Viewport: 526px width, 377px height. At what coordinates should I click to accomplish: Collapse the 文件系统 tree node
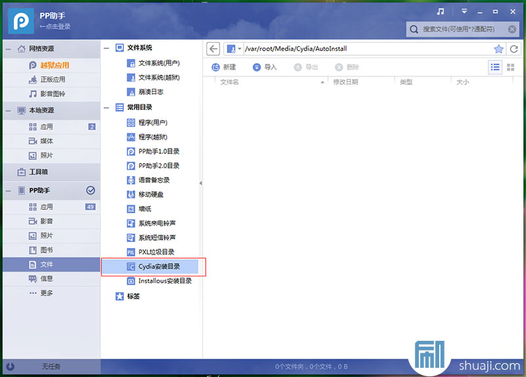[x=107, y=48]
